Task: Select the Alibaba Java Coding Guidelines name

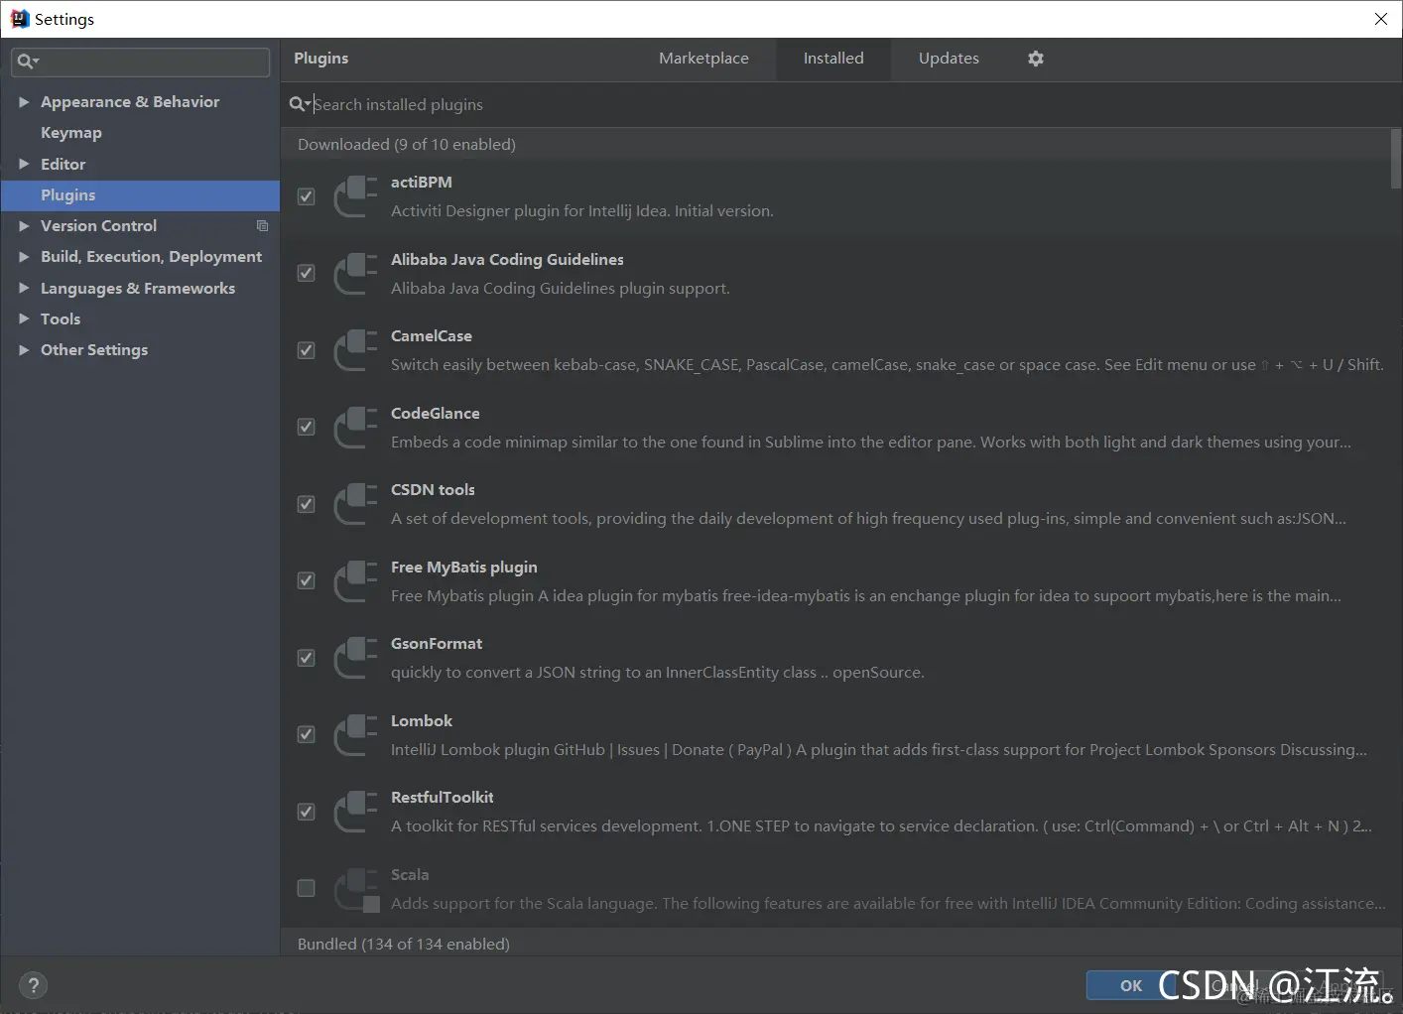Action: (x=507, y=259)
